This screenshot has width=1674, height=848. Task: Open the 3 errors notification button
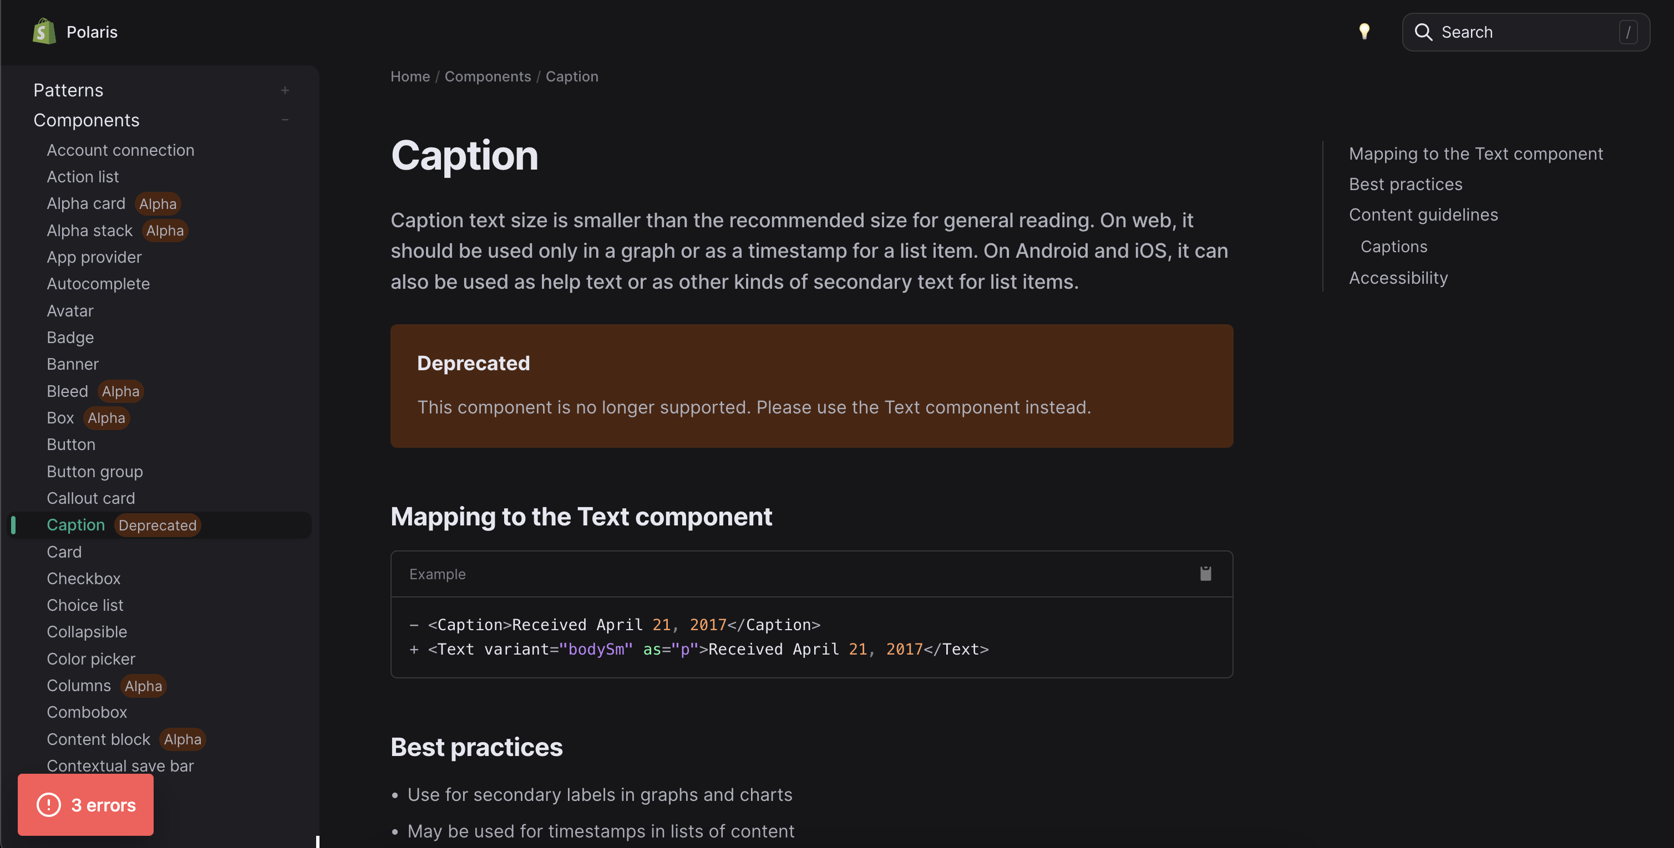pos(103,805)
